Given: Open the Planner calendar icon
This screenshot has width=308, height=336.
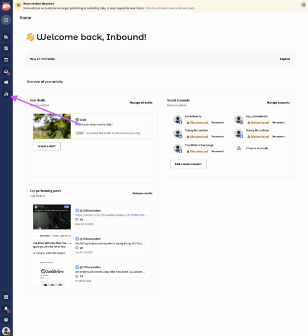Looking at the screenshot, I should 6,60.
